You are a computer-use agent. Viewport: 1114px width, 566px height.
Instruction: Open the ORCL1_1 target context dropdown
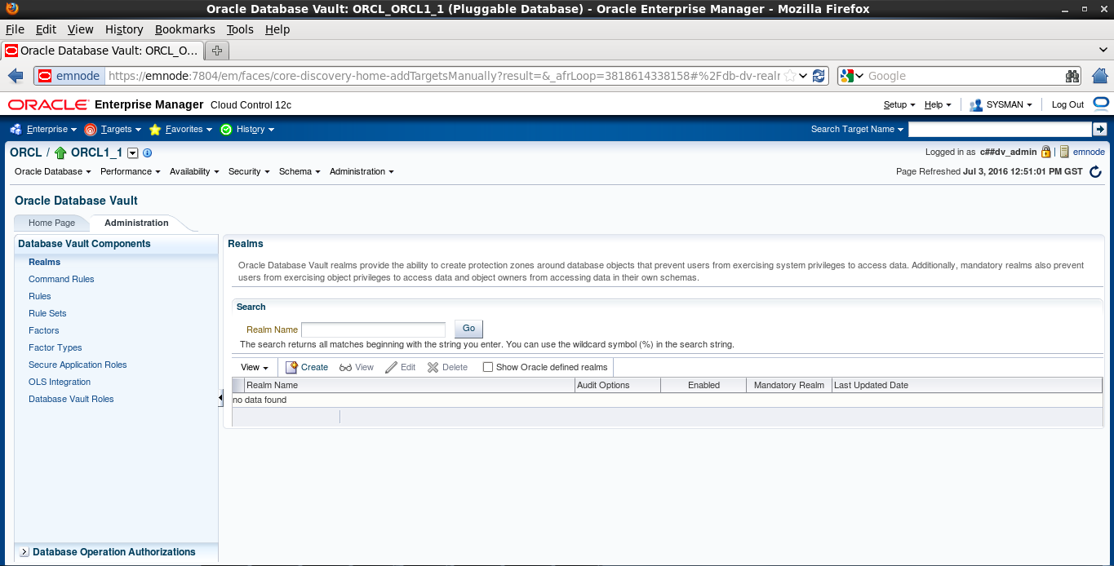133,153
